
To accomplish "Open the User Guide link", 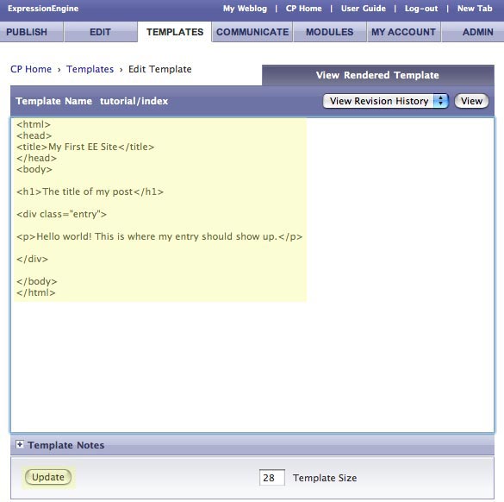I will (364, 9).
